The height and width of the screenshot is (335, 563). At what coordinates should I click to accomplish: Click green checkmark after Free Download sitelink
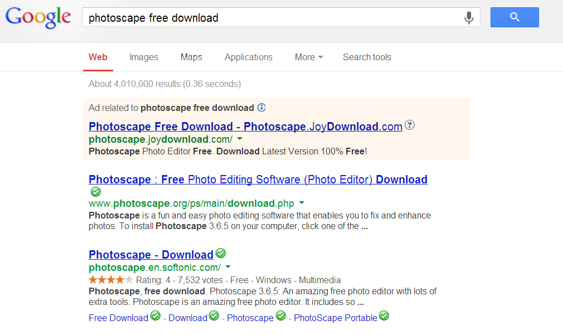[156, 315]
